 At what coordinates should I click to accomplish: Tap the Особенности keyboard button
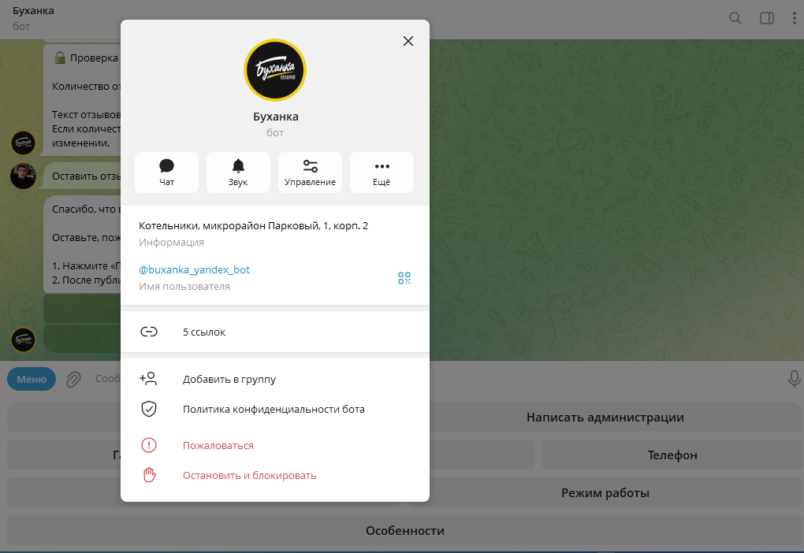coord(404,530)
